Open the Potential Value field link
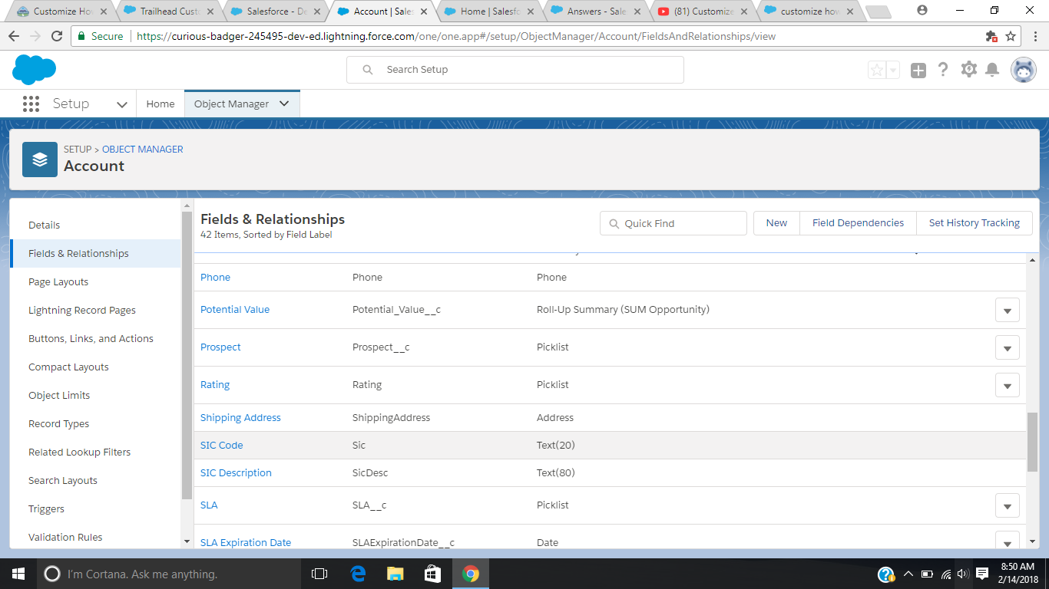Viewport: 1049px width, 589px height. 235,310
